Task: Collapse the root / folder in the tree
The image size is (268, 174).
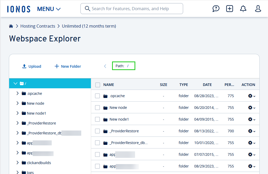Action: click(15, 83)
